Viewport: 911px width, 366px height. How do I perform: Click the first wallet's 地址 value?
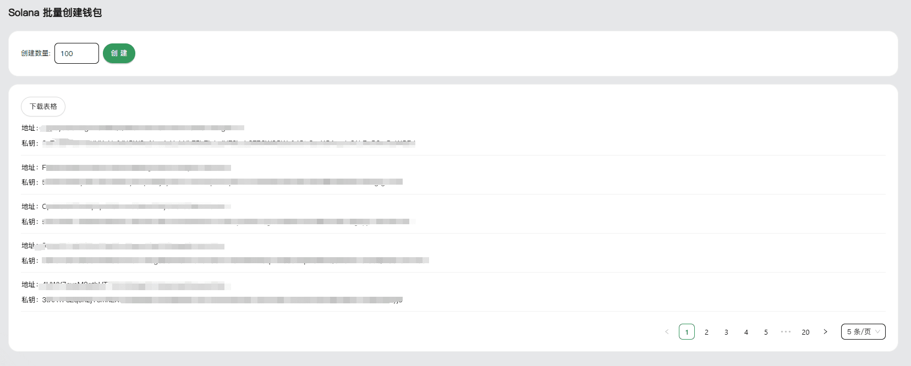point(143,128)
